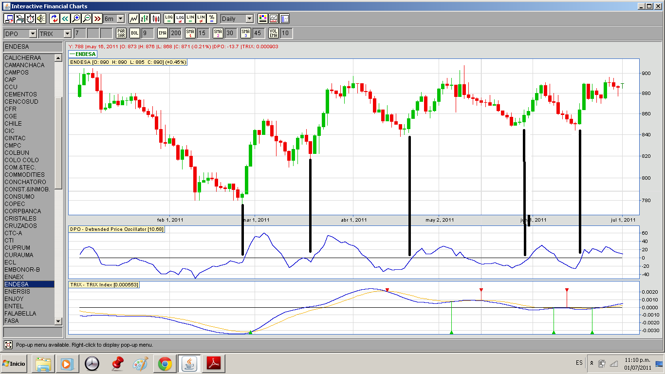Image resolution: width=665 pixels, height=374 pixels.
Task: Click the speaker sound icon
Action: click(x=41, y=19)
